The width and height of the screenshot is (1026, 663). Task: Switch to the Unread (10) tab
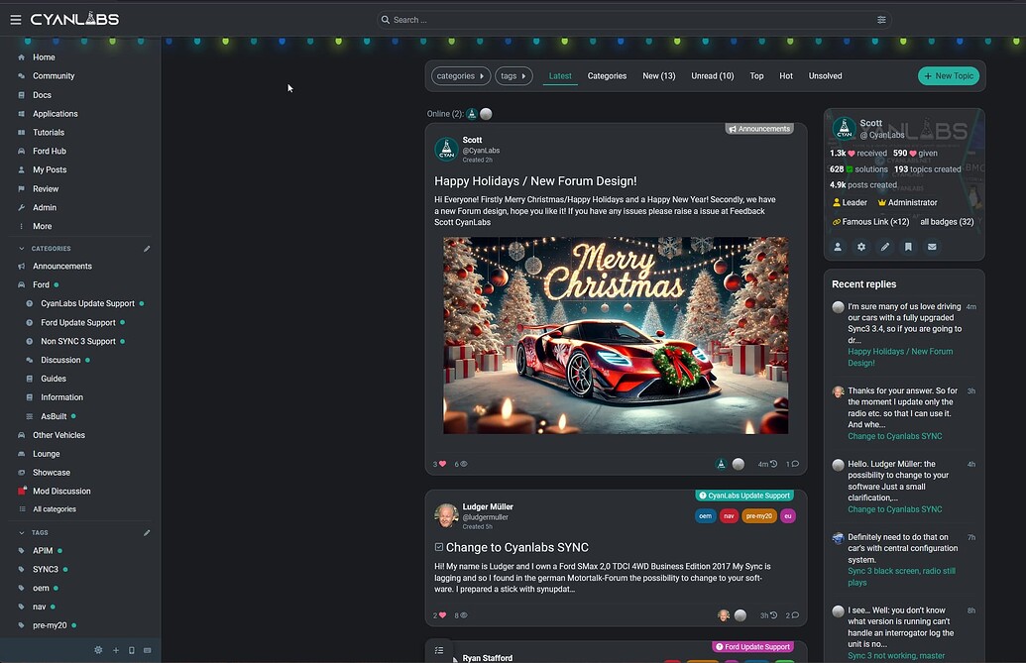tap(712, 76)
